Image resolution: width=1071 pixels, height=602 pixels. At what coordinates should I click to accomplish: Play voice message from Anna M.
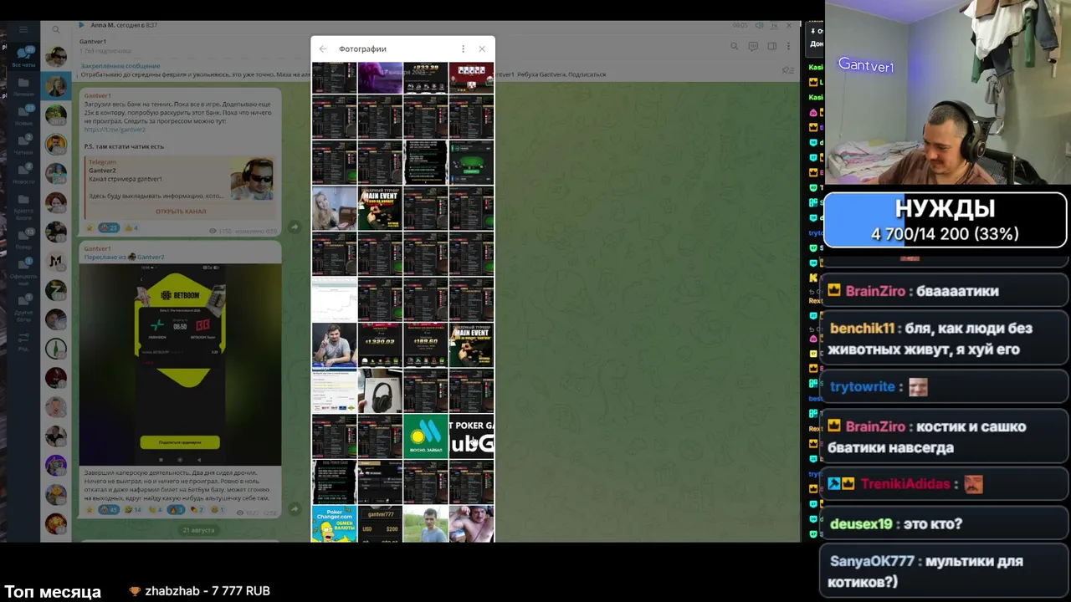pyautogui.click(x=81, y=26)
